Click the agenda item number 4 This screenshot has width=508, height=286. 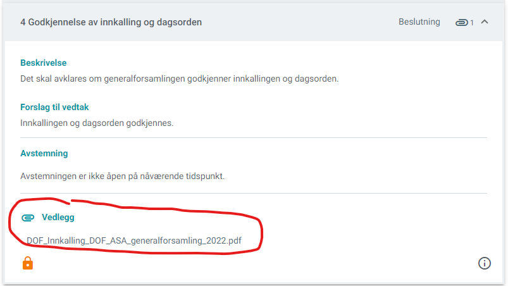(23, 22)
